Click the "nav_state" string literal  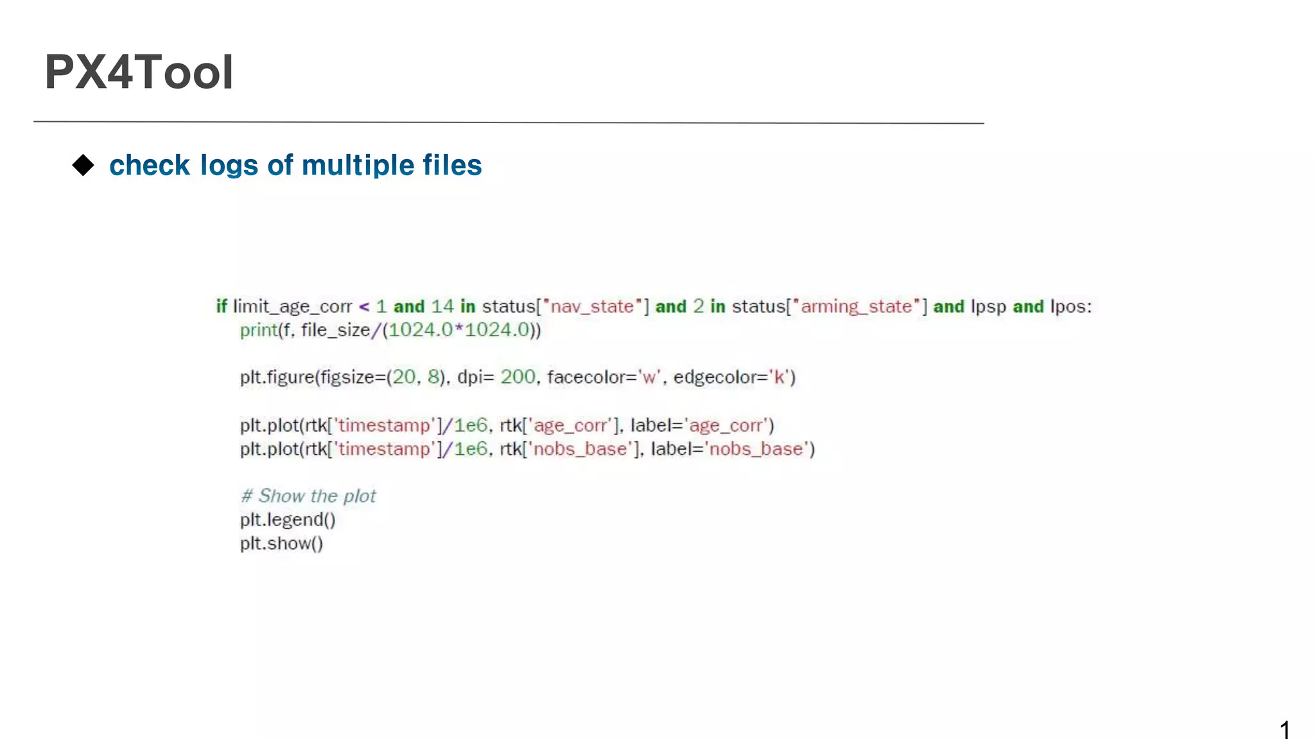593,307
